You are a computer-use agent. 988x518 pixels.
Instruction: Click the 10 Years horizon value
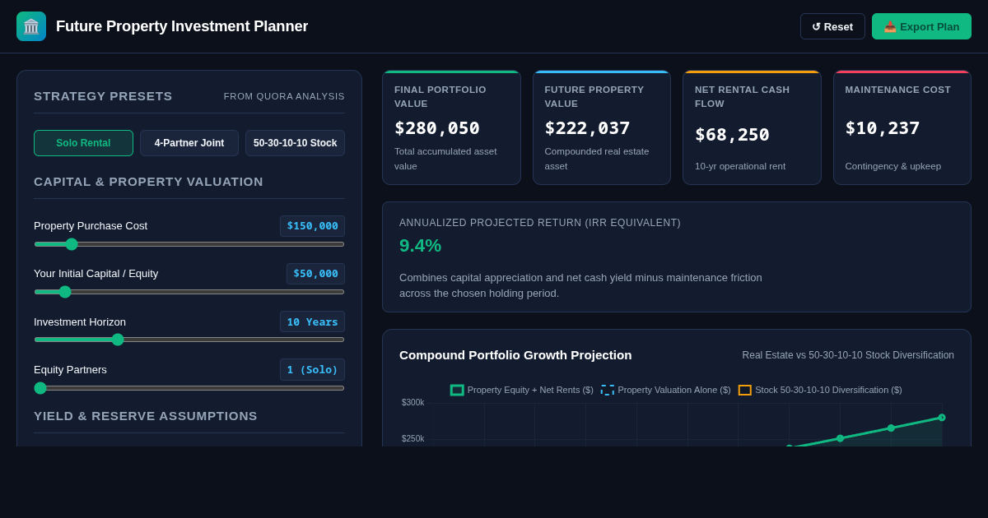[312, 321]
